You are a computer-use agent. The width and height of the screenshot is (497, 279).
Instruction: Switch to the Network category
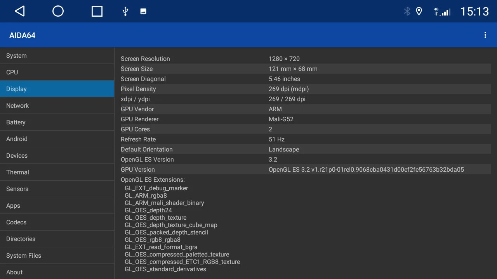57,106
